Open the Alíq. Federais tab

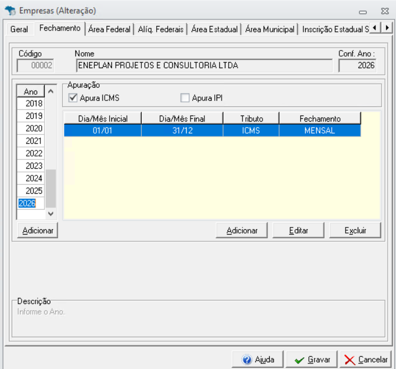point(161,29)
